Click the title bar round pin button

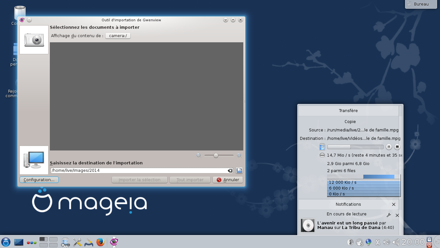tap(29, 20)
